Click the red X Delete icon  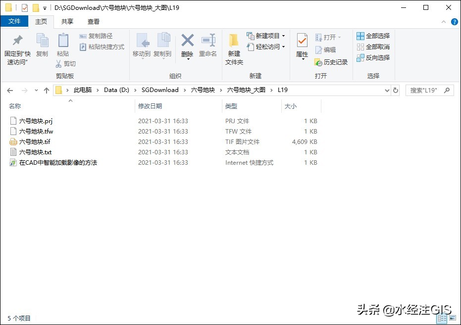pyautogui.click(x=187, y=41)
